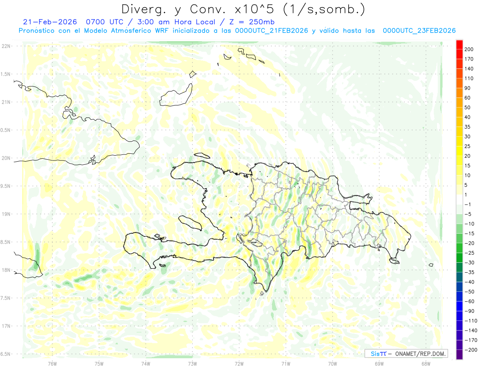Pick the yellow swatch between 15 and 20
The height and width of the screenshot is (369, 478).
[459, 161]
